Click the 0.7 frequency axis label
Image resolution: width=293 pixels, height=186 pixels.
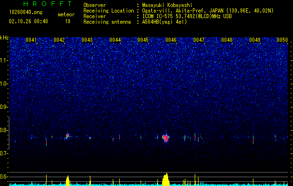tap(4, 153)
